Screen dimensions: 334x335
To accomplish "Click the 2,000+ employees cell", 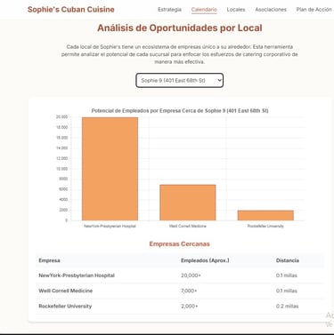I will point(190,306).
